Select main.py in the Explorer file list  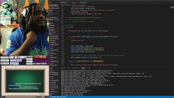54,20
